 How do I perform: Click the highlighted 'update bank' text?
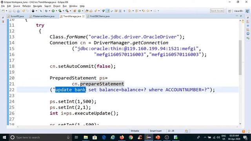pyautogui.click(x=71, y=90)
